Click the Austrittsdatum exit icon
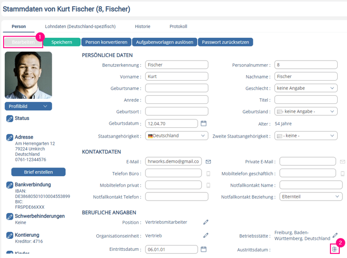347x258 pixels. (335, 250)
